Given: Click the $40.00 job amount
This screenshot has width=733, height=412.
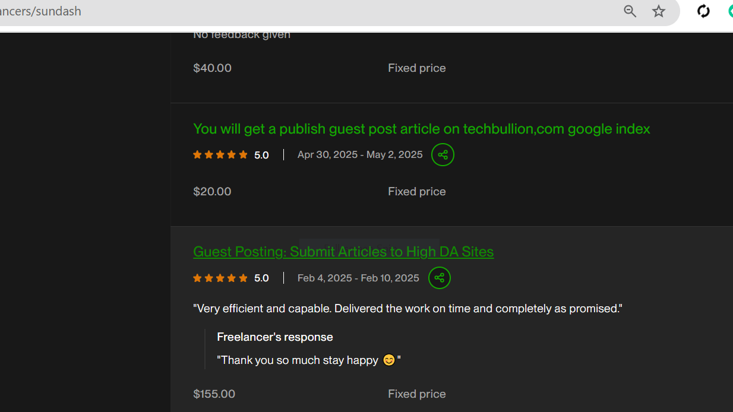Looking at the screenshot, I should click(x=212, y=68).
